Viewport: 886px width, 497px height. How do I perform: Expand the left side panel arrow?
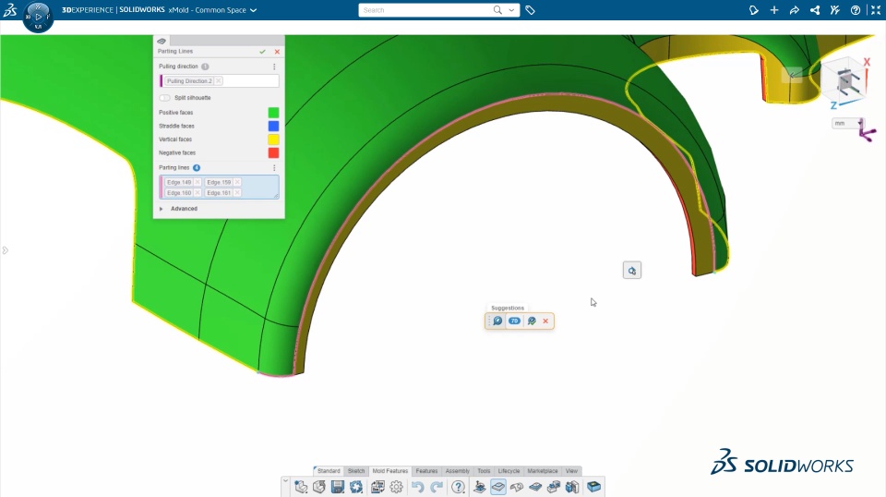[6, 250]
